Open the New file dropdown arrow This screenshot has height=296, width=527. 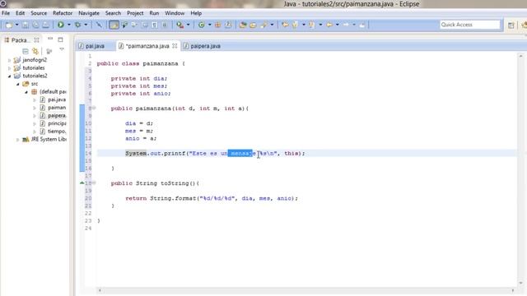(x=16, y=25)
